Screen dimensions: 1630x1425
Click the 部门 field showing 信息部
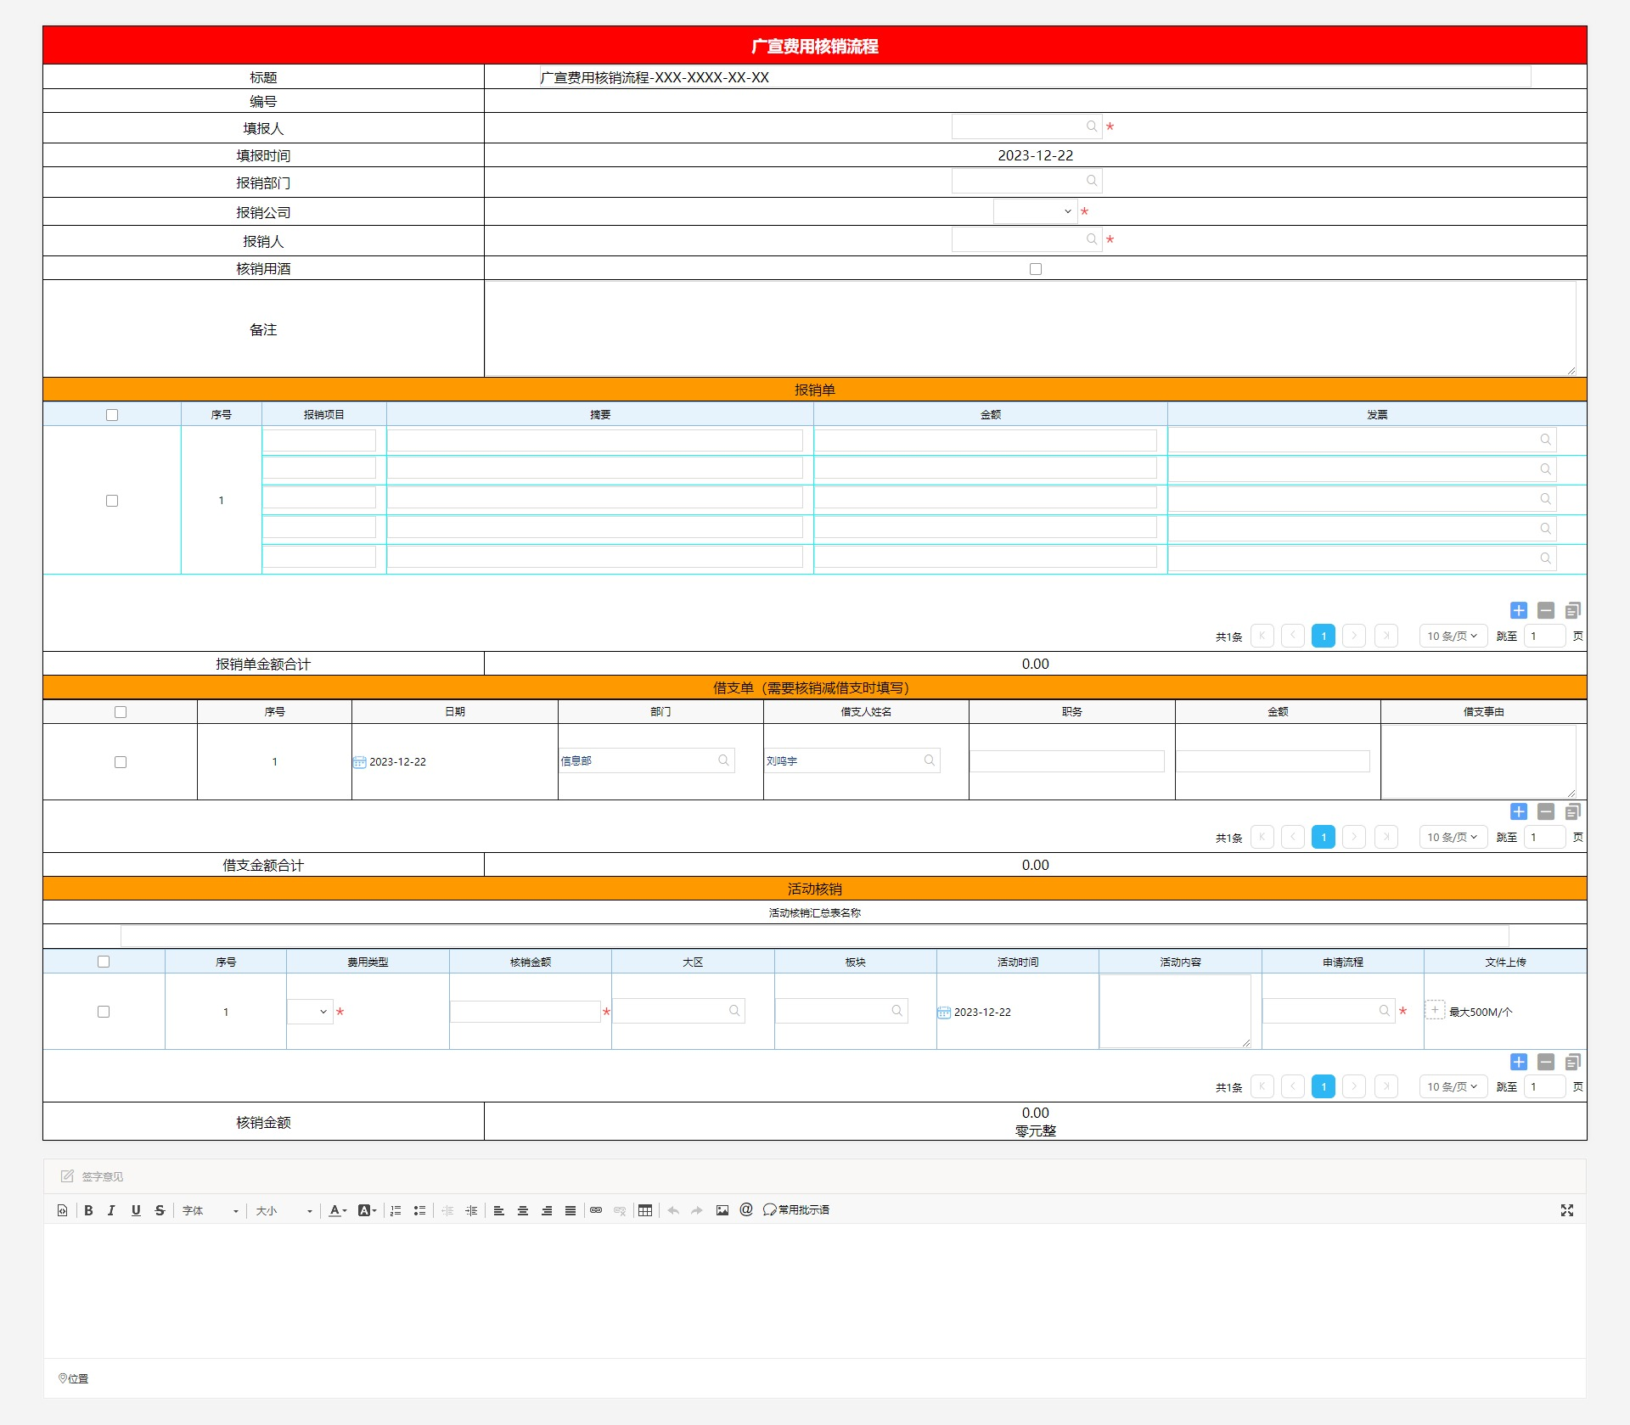pos(646,760)
